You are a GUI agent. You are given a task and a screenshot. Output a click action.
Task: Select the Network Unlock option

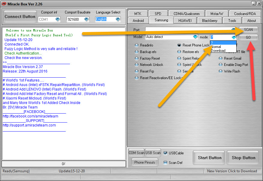tap(136, 65)
